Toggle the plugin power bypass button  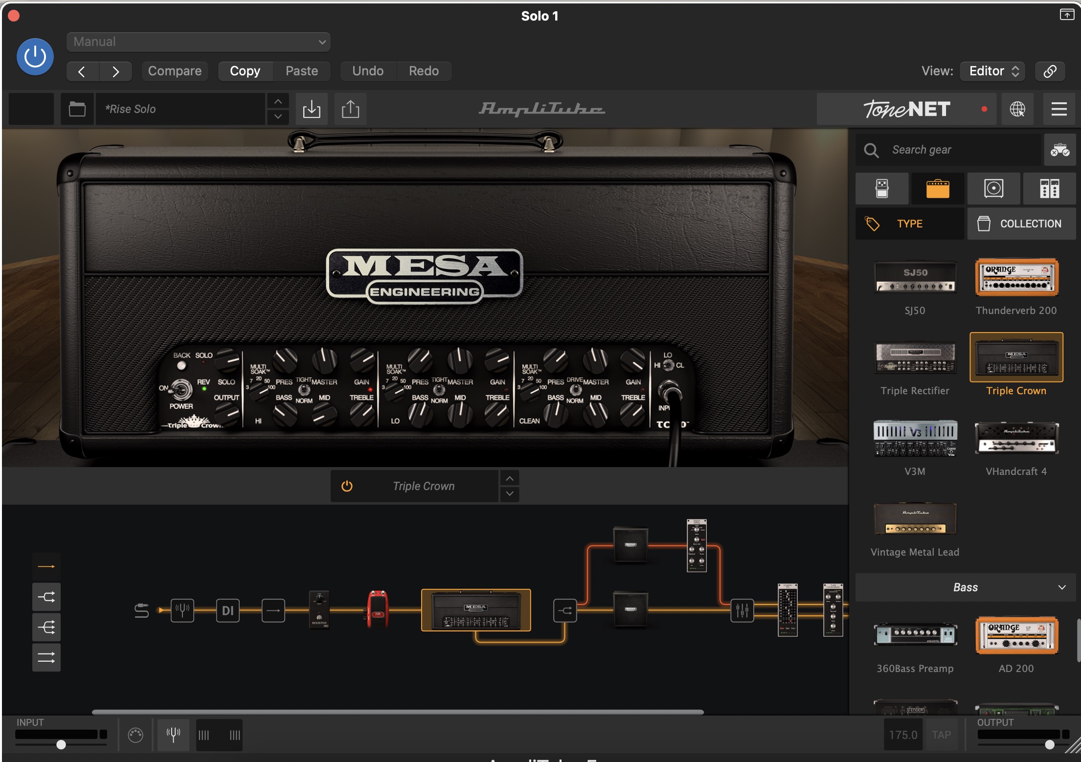click(x=35, y=57)
